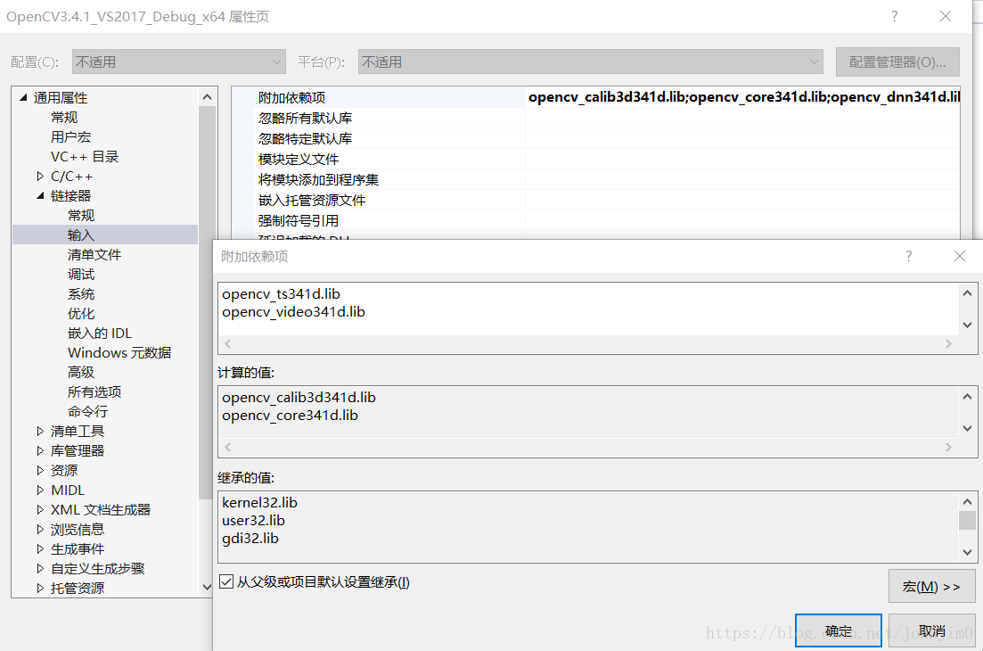Select 高级 under 链接器

click(x=81, y=372)
